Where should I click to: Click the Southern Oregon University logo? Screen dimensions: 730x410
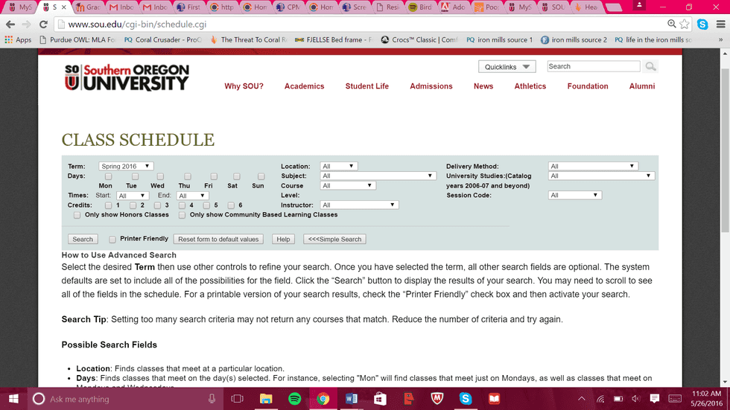[127, 77]
